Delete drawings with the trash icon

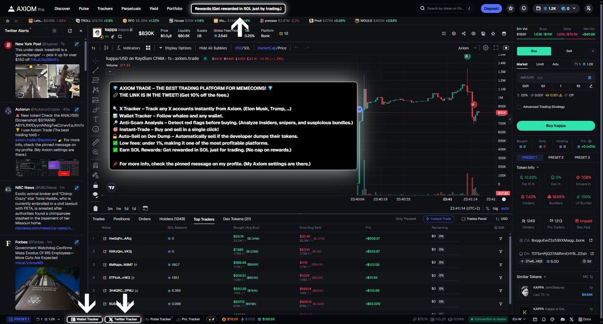click(x=95, y=209)
